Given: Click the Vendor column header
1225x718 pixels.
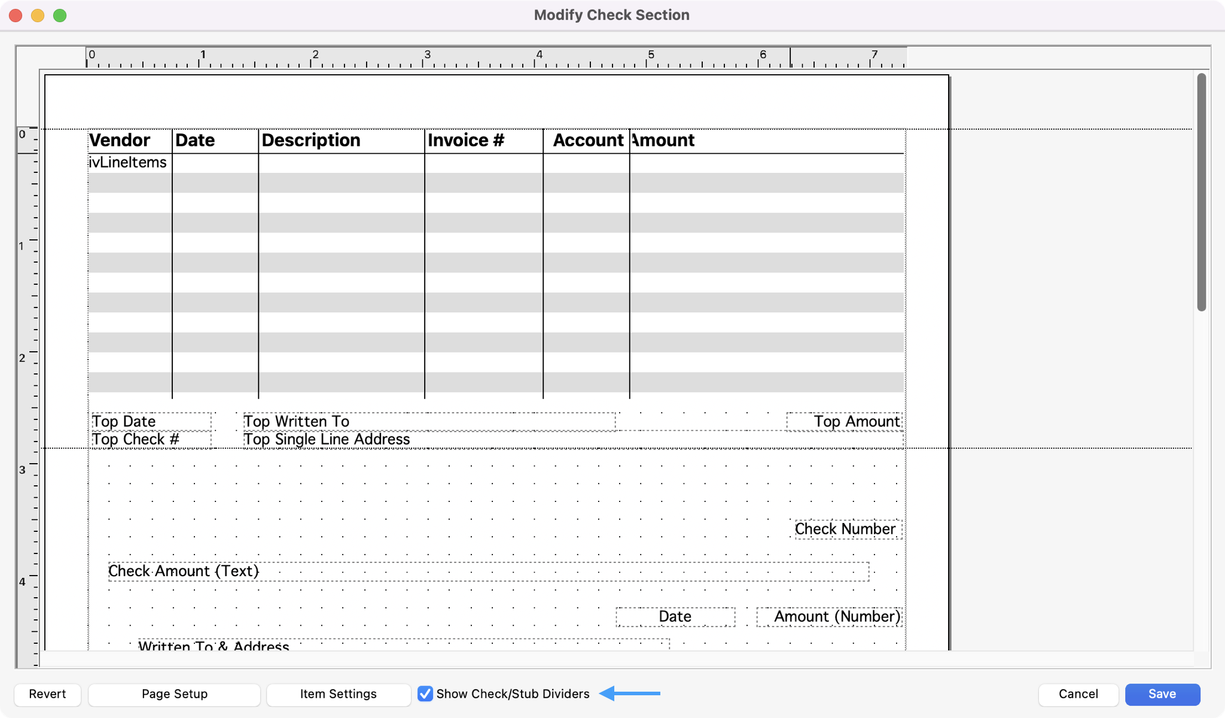Looking at the screenshot, I should [120, 141].
